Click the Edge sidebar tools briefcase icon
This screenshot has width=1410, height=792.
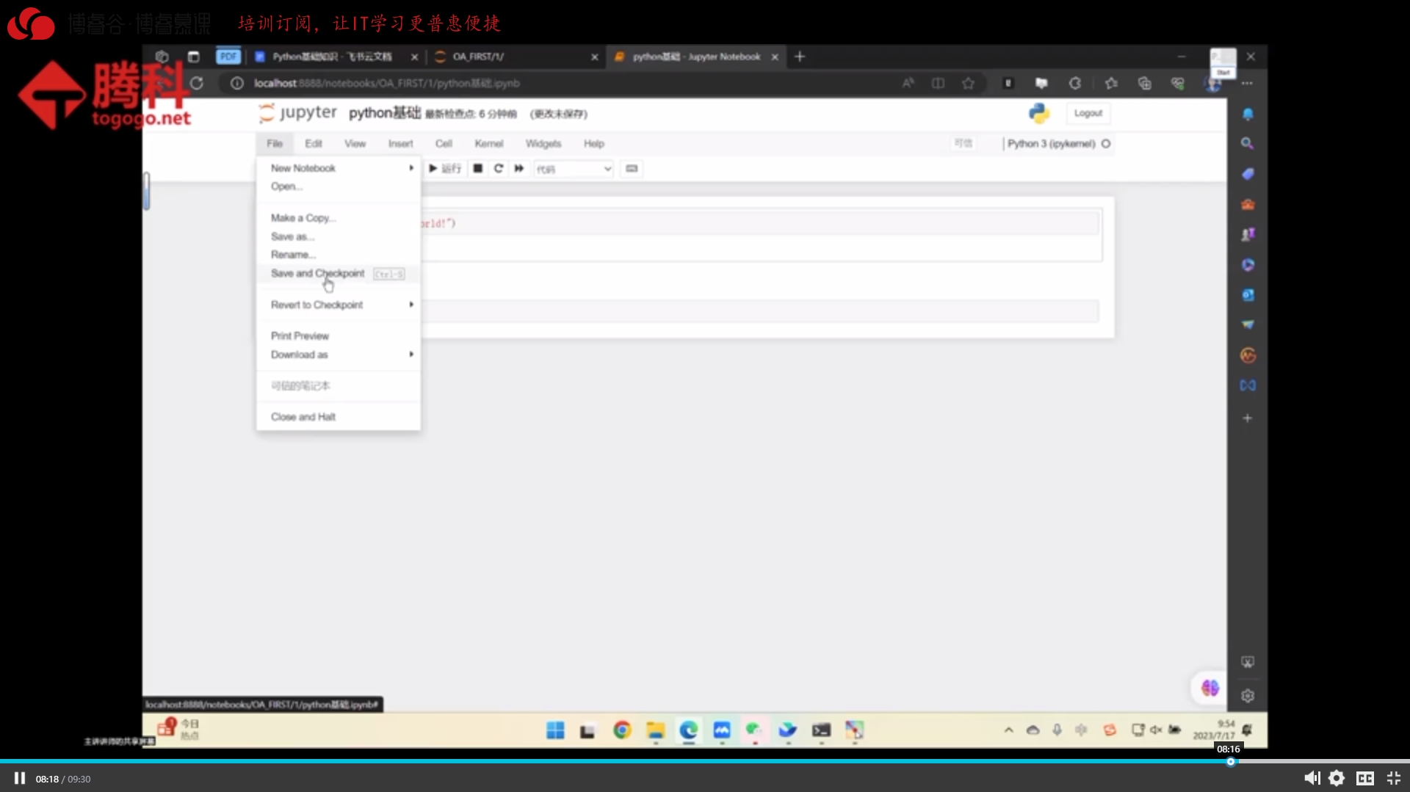point(1248,205)
